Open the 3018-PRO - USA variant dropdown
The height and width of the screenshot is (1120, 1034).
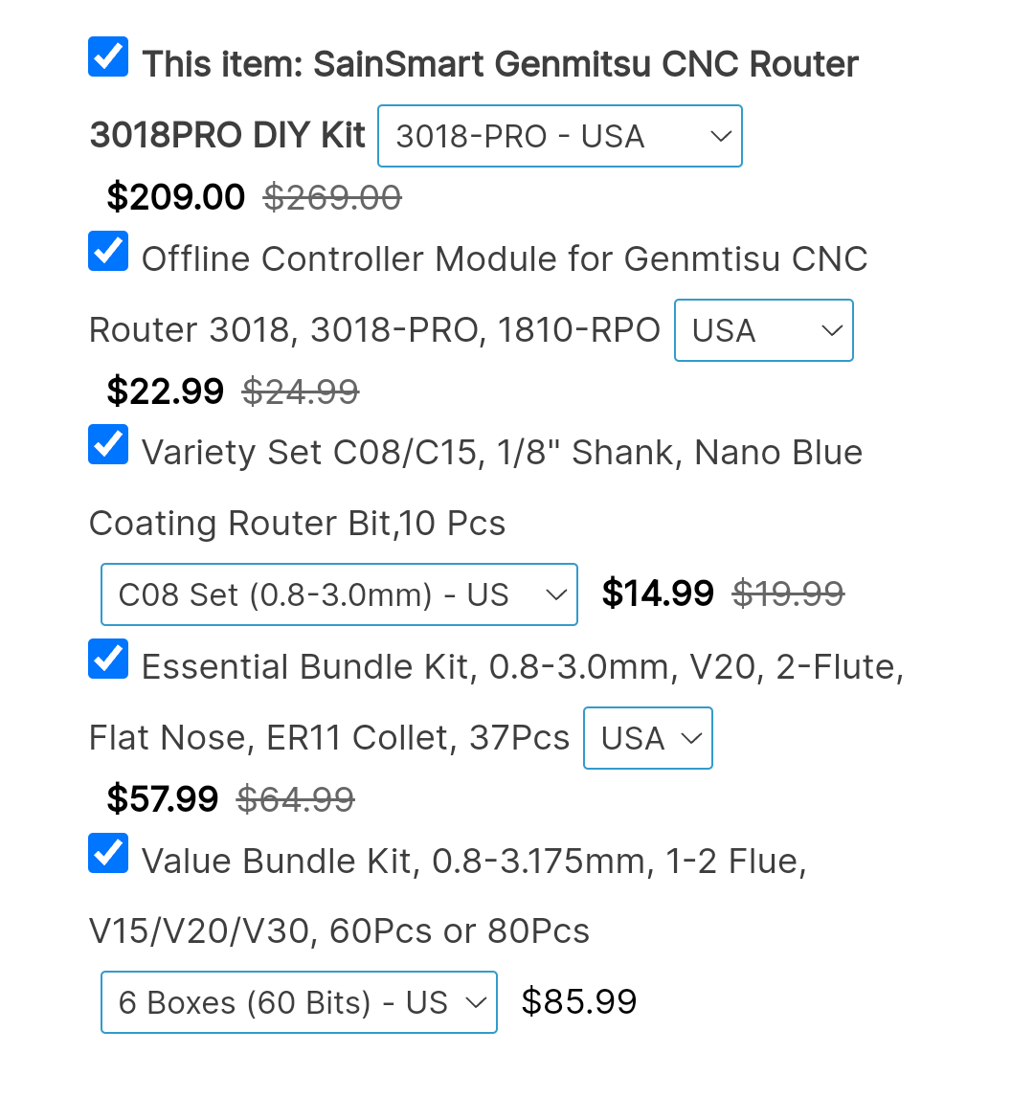(560, 136)
